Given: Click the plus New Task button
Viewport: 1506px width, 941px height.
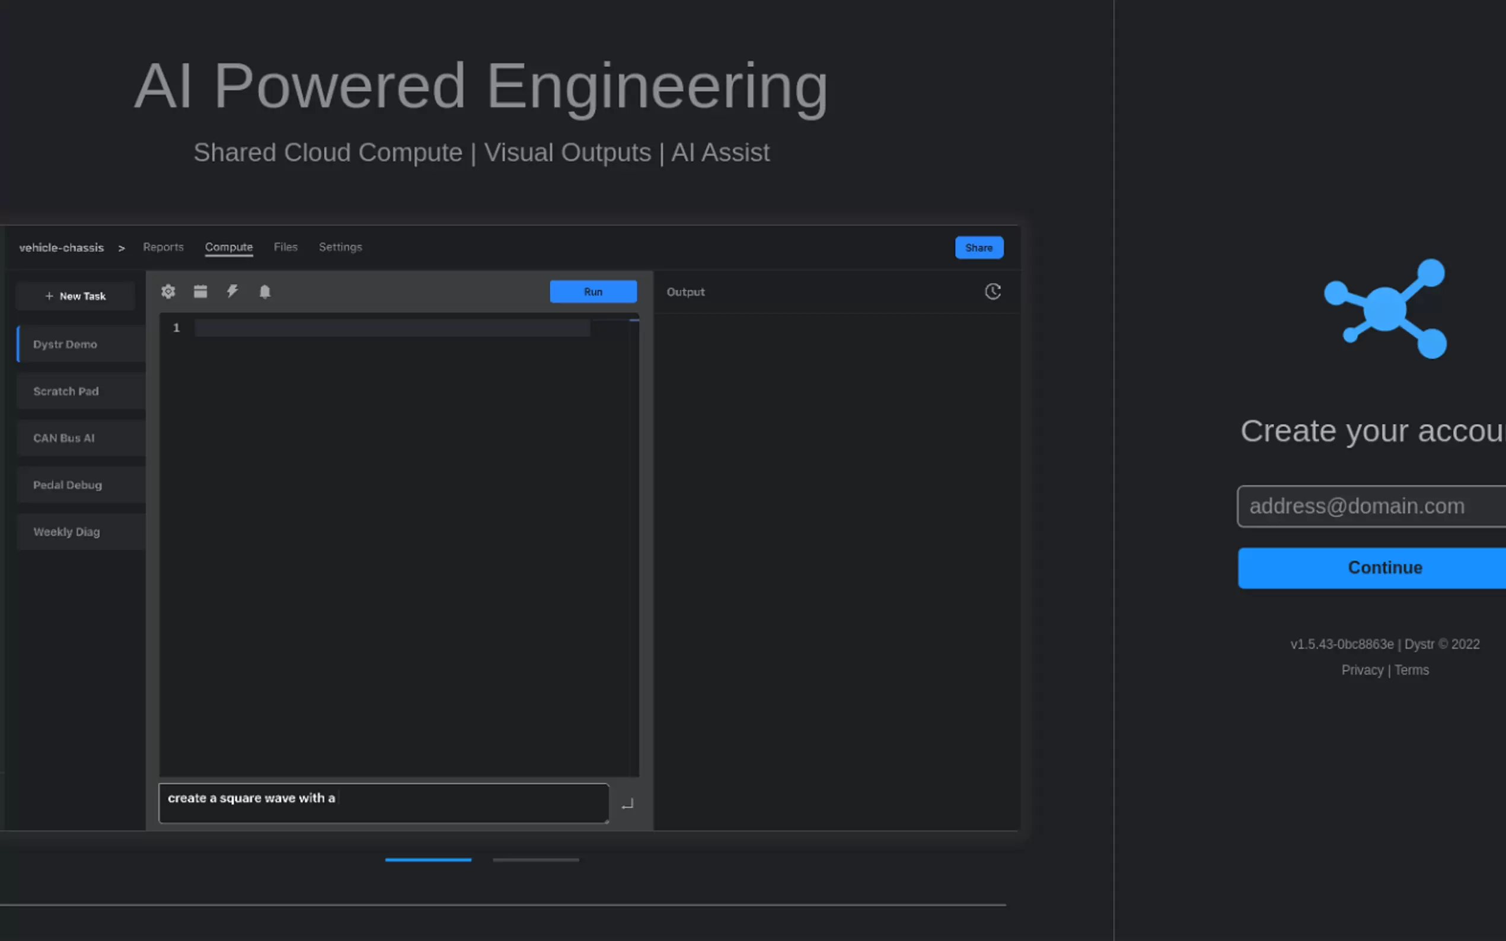Looking at the screenshot, I should pyautogui.click(x=75, y=296).
